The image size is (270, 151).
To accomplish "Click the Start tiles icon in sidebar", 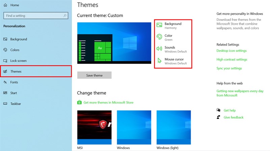I will coord(5,93).
